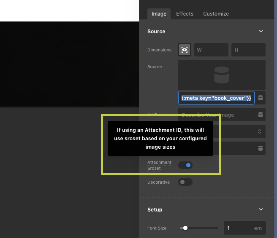
Task: Click the dimensions detect eye icon
Action: click(x=185, y=50)
